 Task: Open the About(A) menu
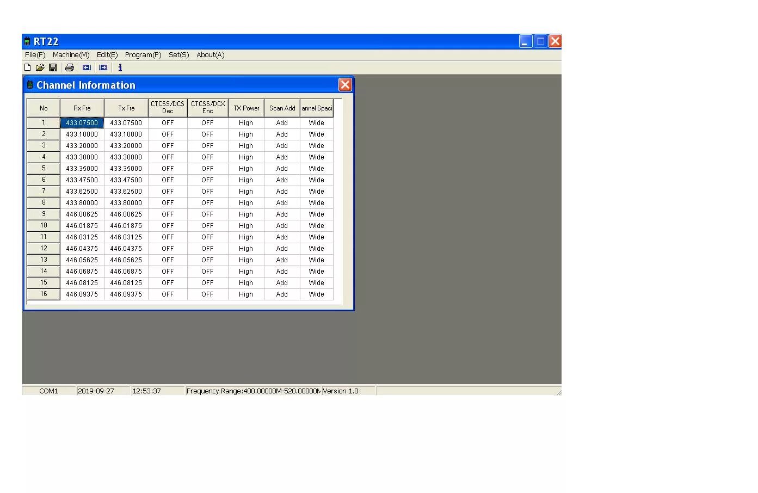coord(211,55)
